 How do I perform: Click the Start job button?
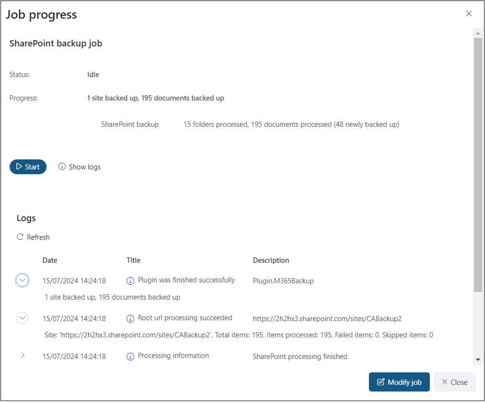click(28, 167)
